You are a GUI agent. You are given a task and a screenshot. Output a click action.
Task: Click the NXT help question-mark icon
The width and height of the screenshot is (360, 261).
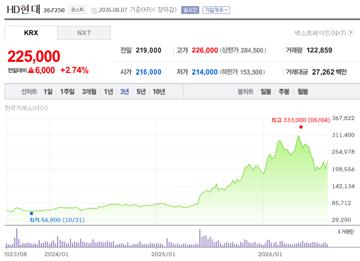click(351, 33)
